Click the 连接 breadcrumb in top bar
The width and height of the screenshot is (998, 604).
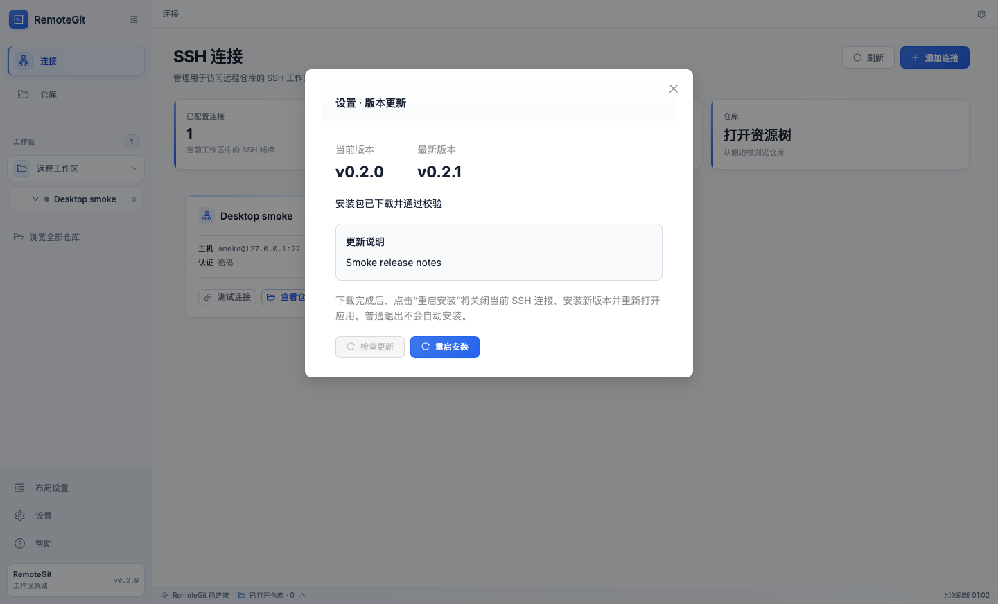tap(170, 14)
